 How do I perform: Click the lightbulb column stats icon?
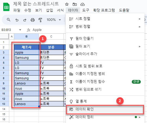(x=71, y=102)
